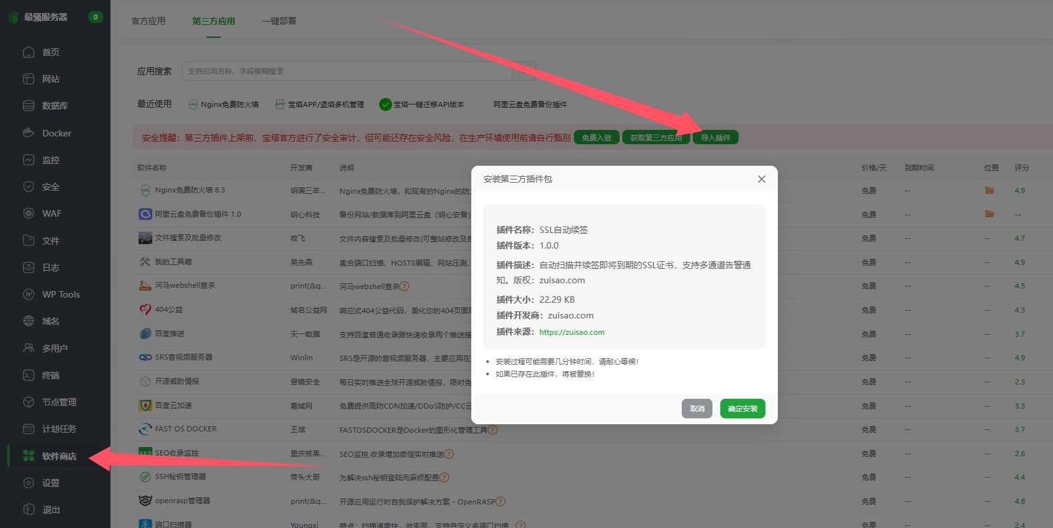Open the 一键部署 tab
1053x528 pixels.
[279, 21]
